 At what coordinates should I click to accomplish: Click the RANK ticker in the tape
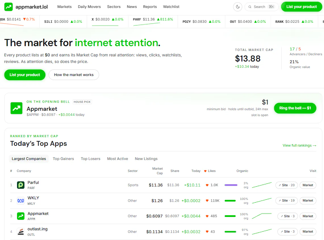pos(294,22)
